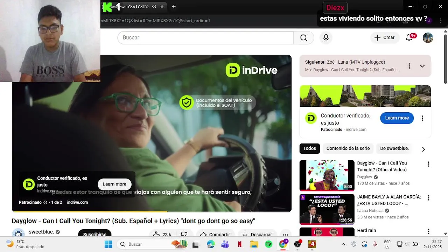Click the tray microphone icon
Screen dimensions: 448x252
[x=375, y=244]
